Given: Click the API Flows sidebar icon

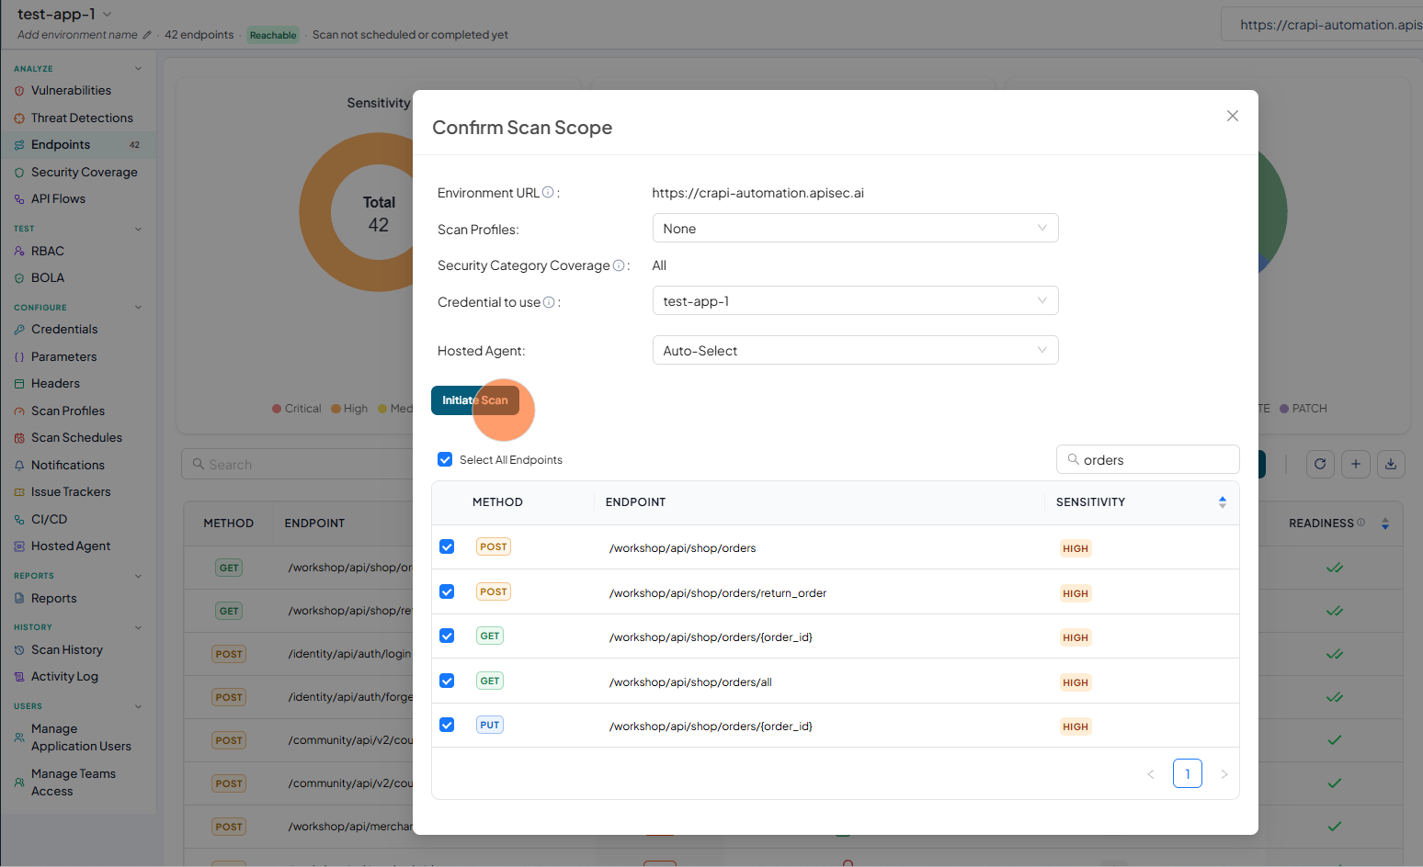Looking at the screenshot, I should [x=19, y=199].
